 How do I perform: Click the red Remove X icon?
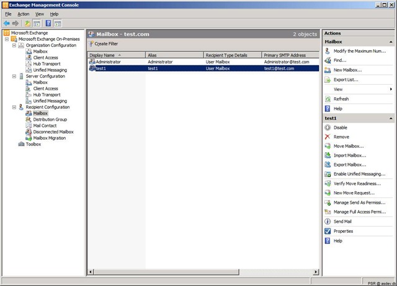[328, 137]
